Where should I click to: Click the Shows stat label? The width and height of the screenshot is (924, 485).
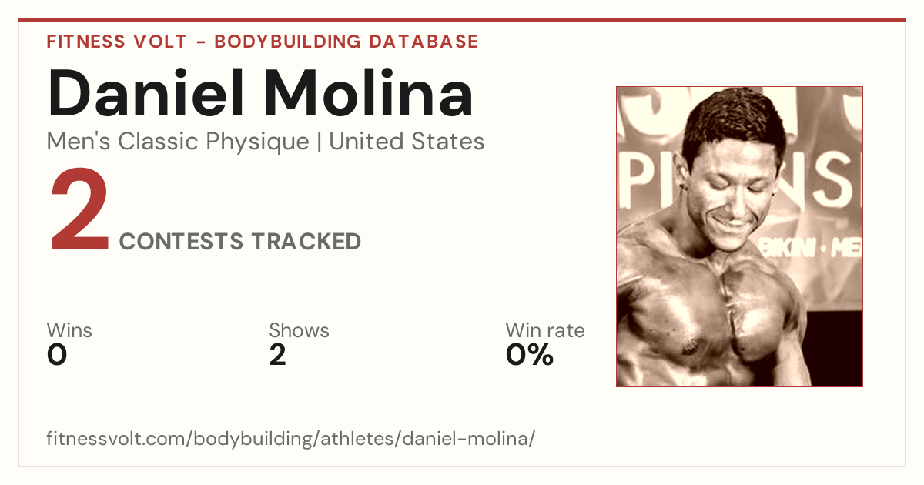299,331
